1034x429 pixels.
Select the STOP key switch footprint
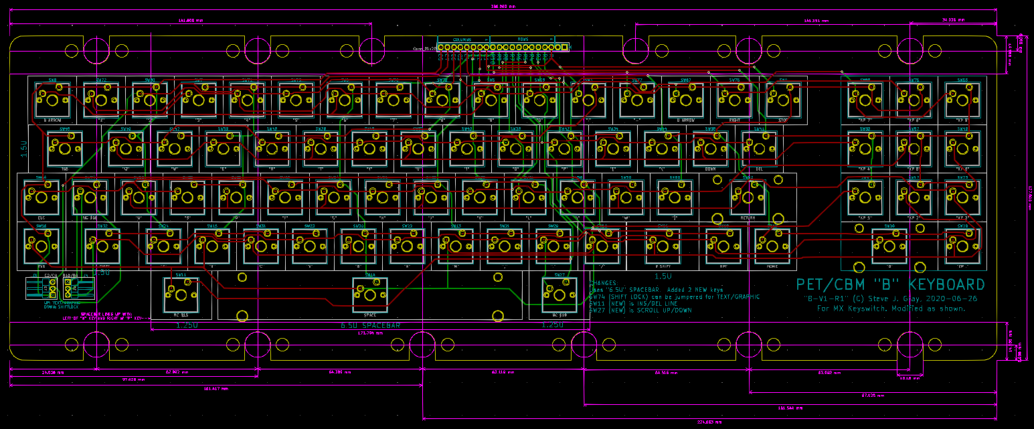pyautogui.click(x=783, y=100)
